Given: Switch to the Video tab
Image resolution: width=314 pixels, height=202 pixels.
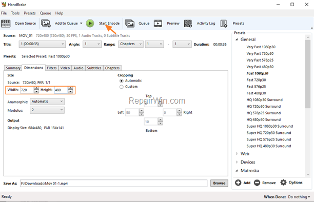Looking at the screenshot, I should click(x=65, y=68).
